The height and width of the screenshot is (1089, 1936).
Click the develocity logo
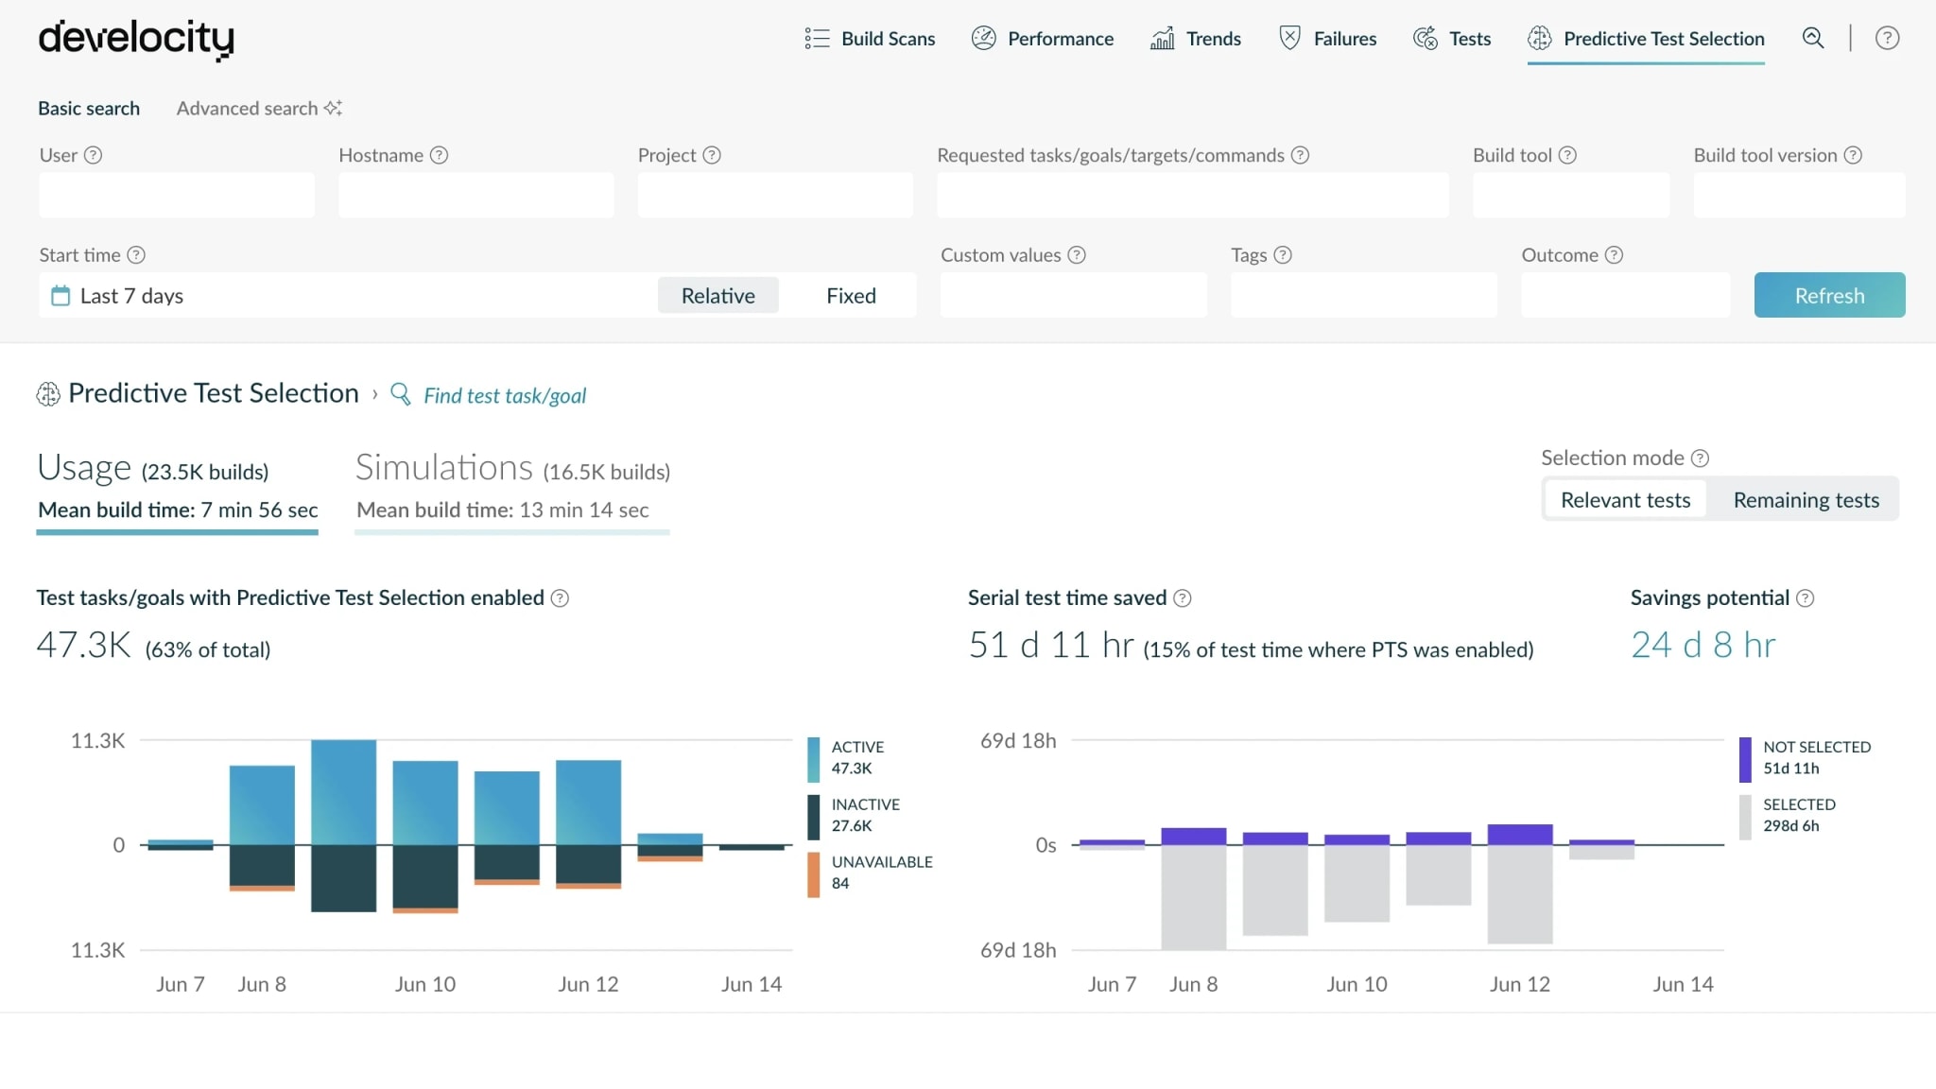[x=136, y=39]
